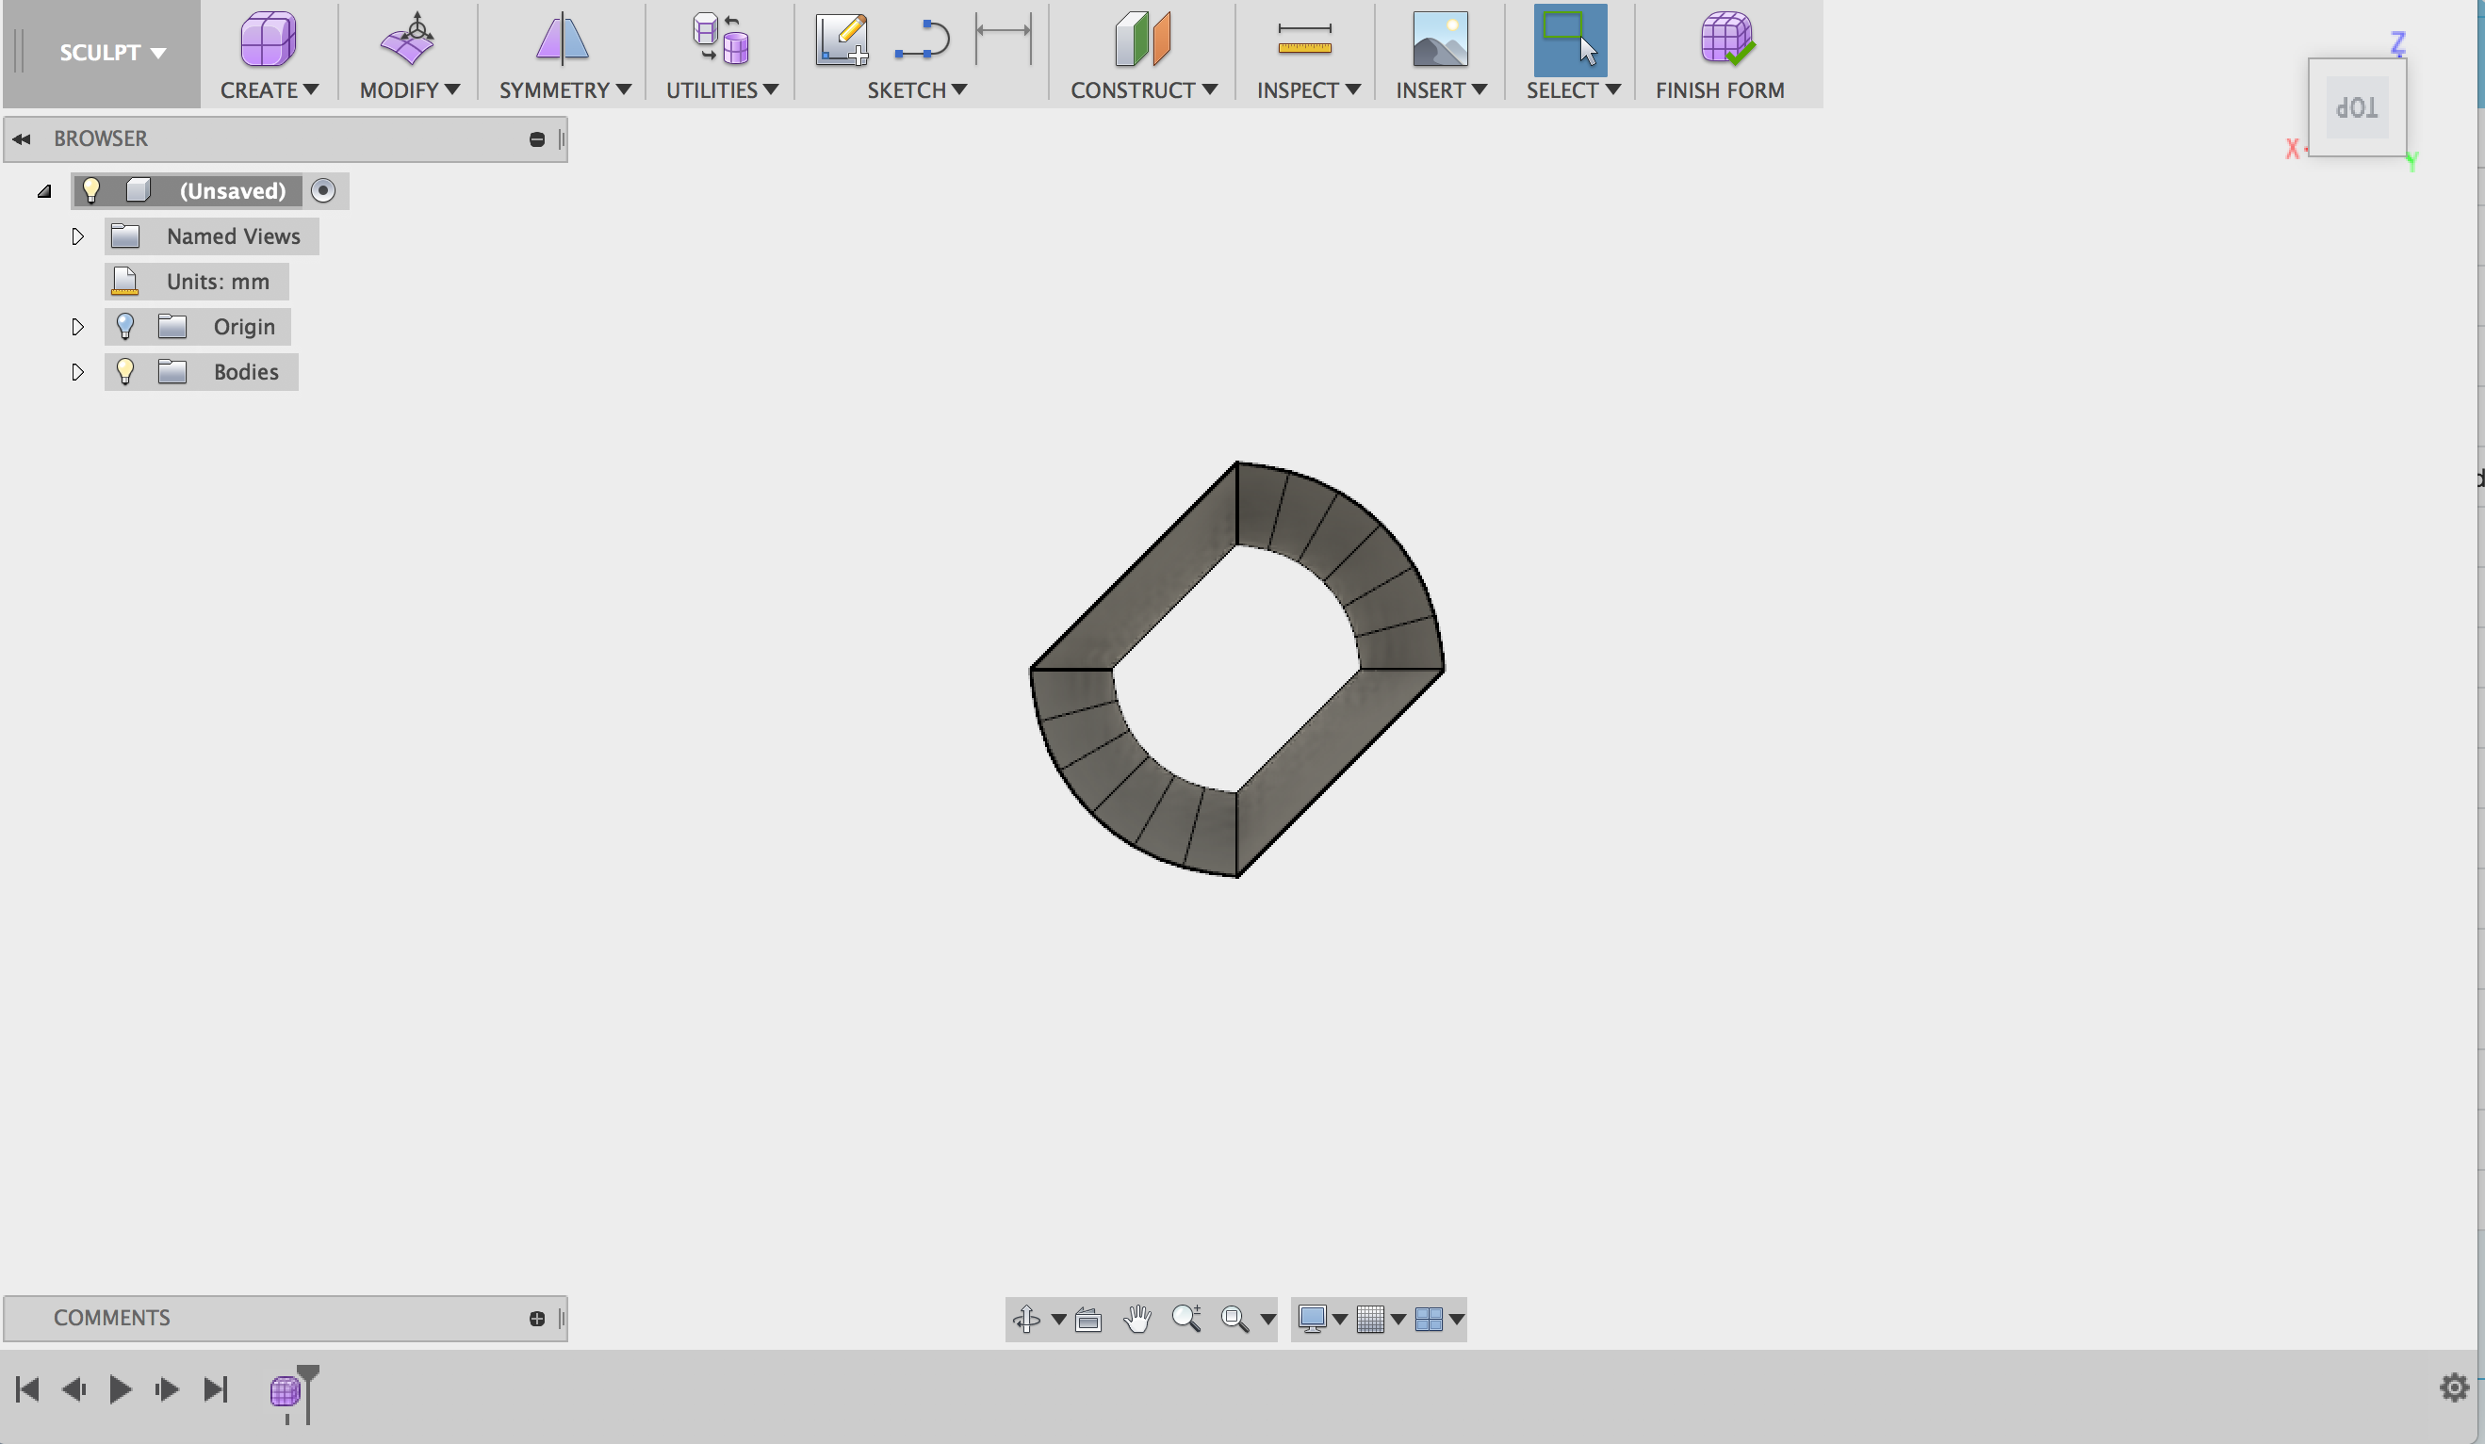Expand the Named Views tree node
Screen dimensions: 2485x1444
click(77, 236)
